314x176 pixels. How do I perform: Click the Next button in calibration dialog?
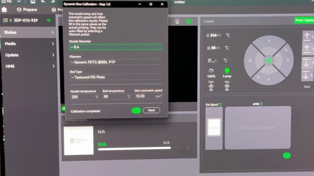click(152, 110)
